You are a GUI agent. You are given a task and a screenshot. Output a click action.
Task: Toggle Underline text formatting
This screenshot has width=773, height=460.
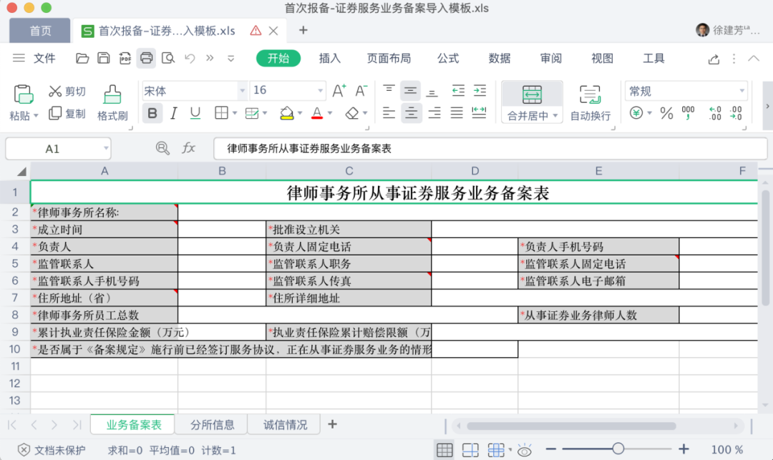[x=195, y=113]
